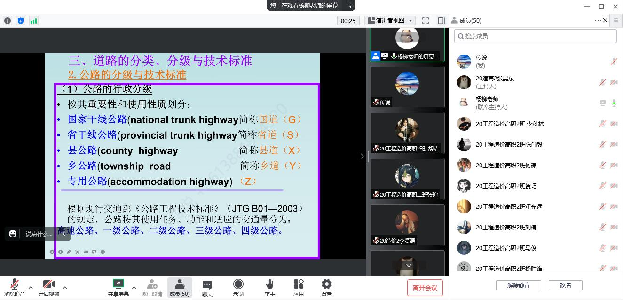Viewport: 623px width, 300px height.
Task: Click the 改名 rename button
Action: coord(565,285)
